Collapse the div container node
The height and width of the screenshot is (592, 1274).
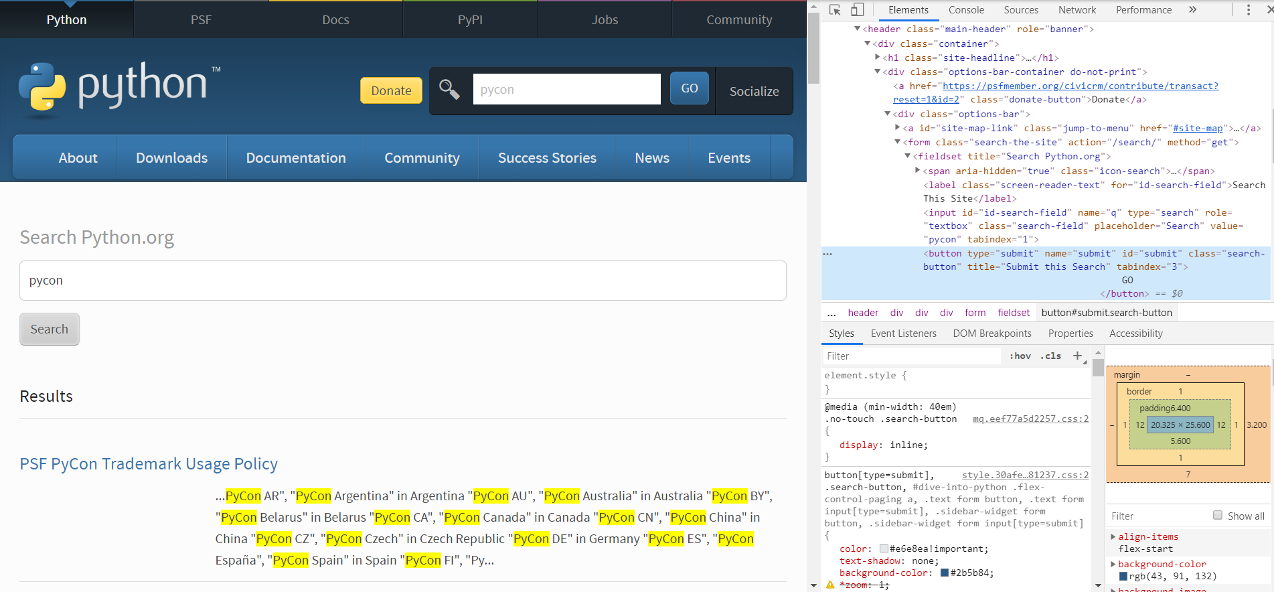click(867, 44)
